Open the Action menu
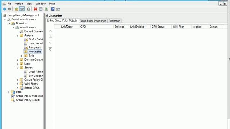 coord(19,4)
